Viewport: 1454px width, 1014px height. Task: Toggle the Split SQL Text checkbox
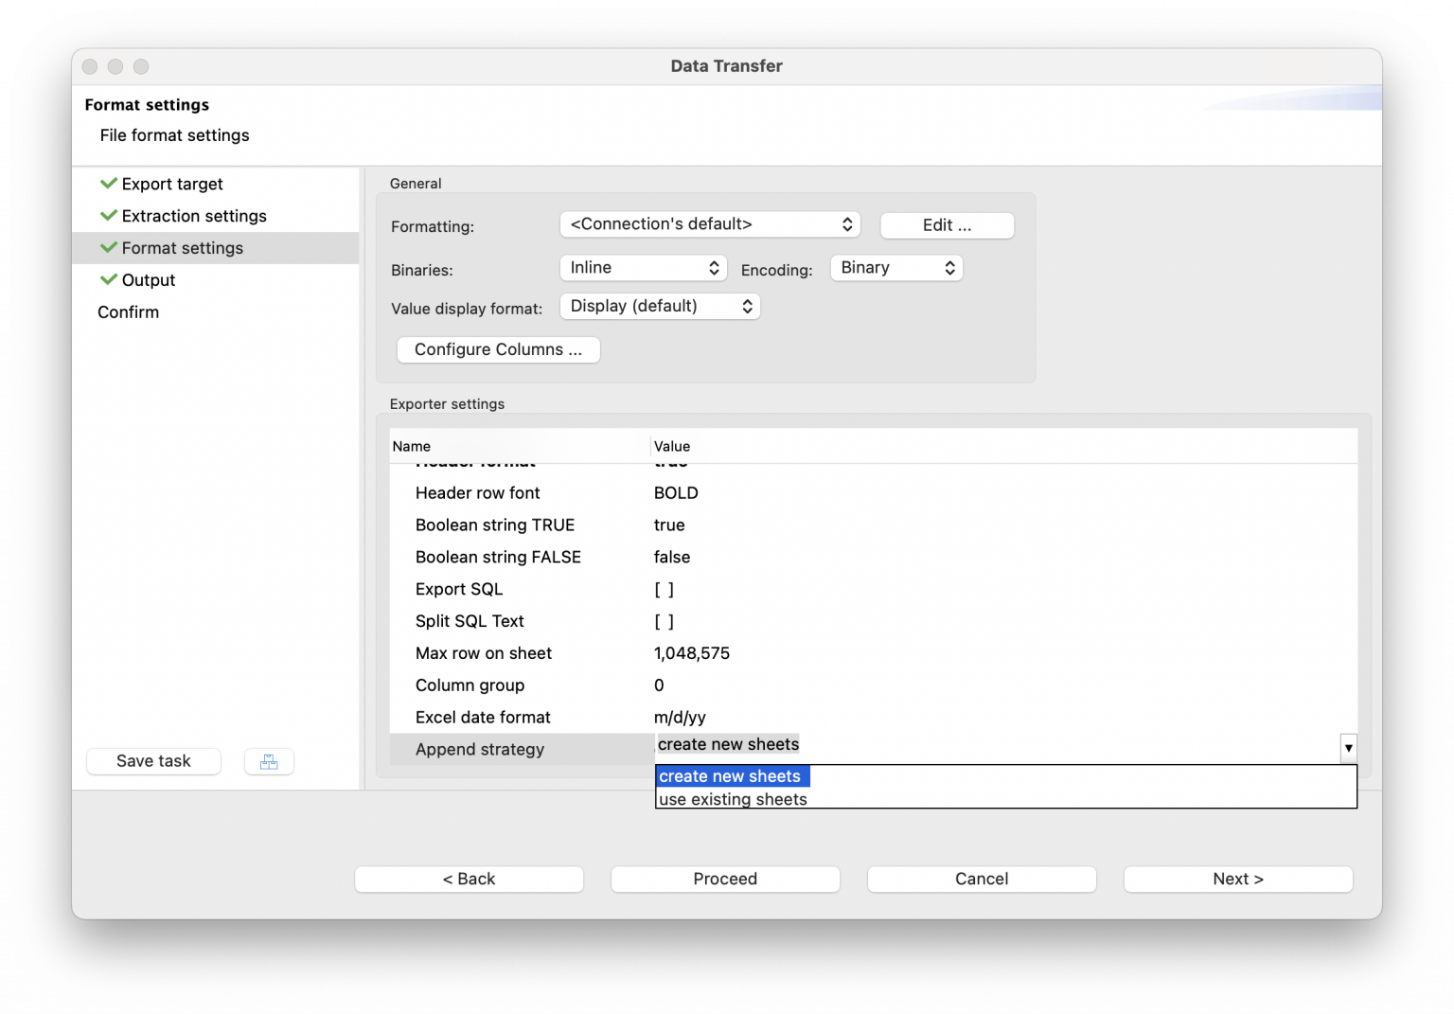click(x=664, y=622)
